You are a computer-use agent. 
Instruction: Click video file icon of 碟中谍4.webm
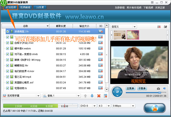pos(12,48)
